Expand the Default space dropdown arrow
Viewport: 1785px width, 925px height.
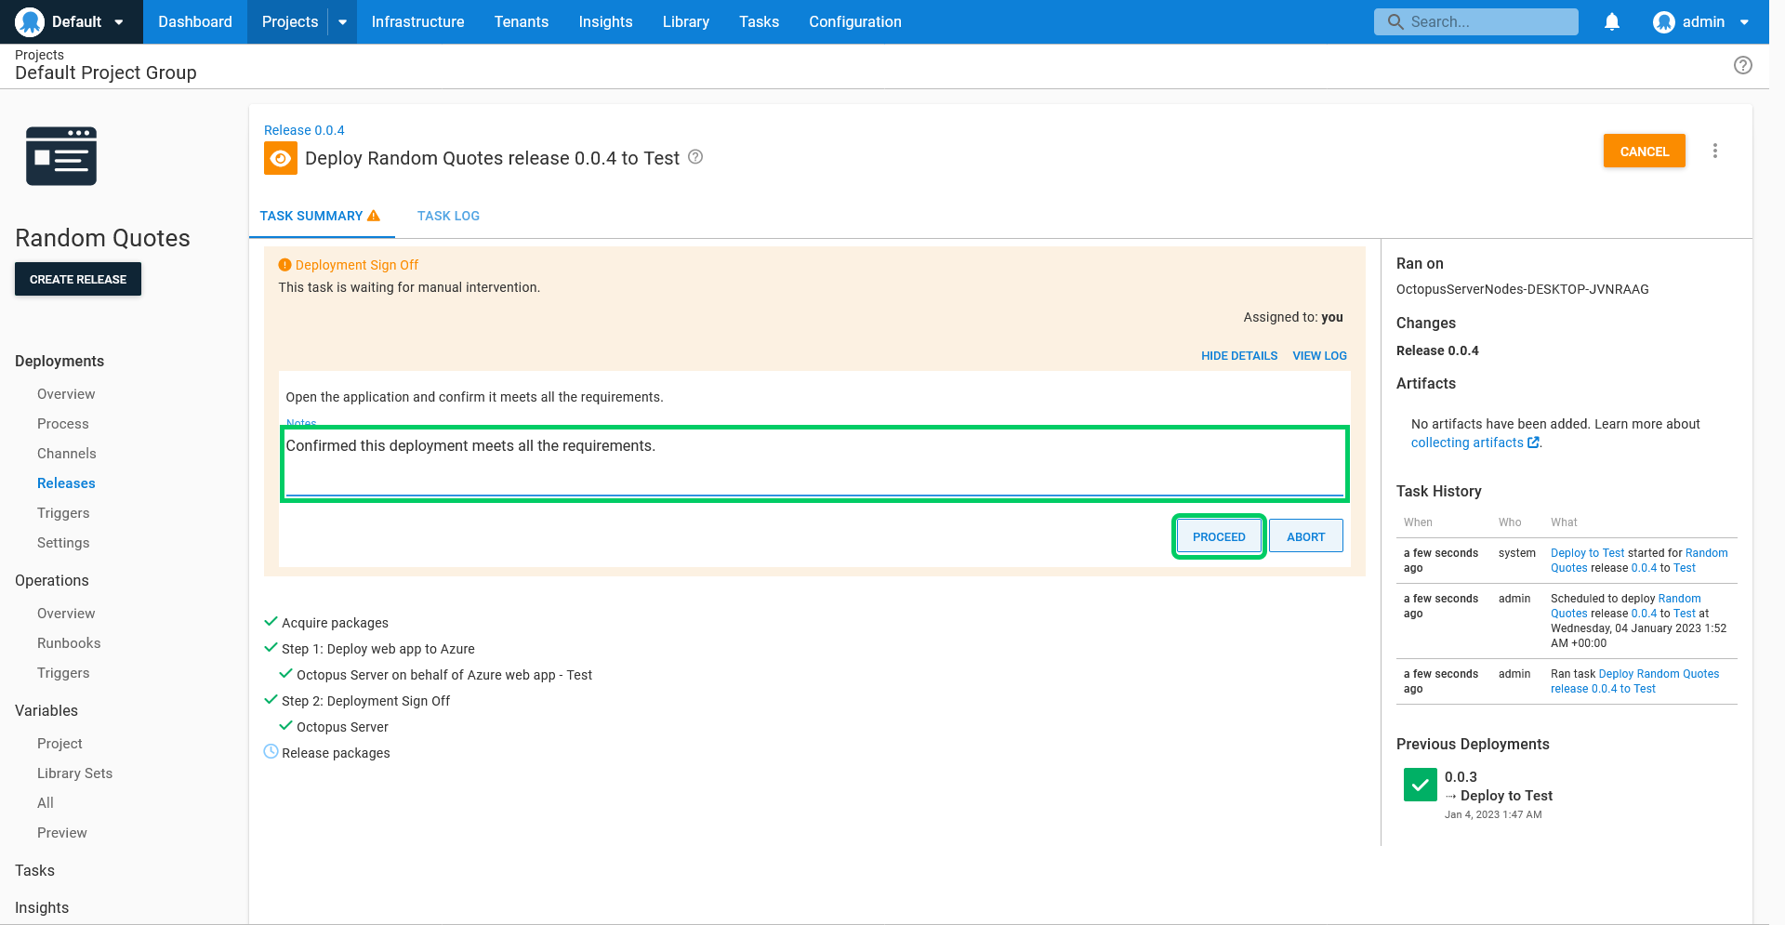click(119, 22)
